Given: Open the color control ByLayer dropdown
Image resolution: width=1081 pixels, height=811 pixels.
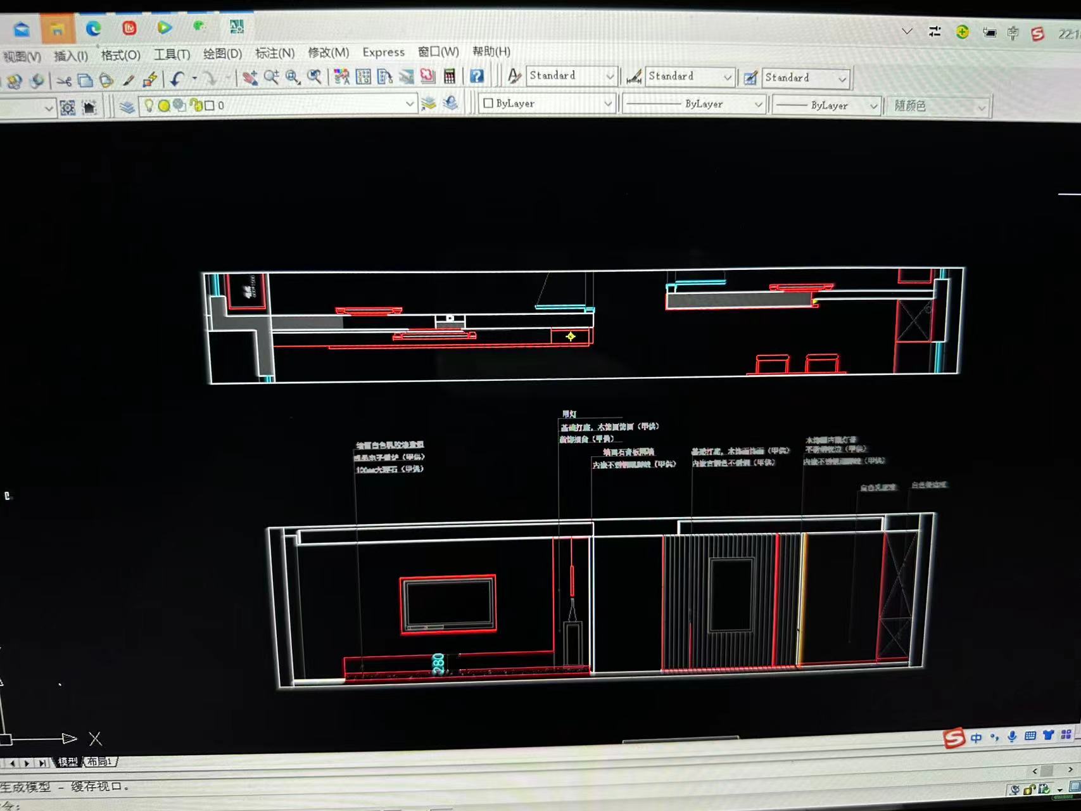Looking at the screenshot, I should point(607,103).
